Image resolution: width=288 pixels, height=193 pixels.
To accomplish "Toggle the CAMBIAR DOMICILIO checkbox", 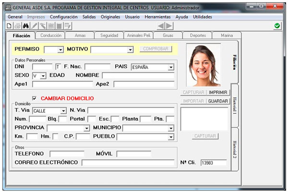I will pos(34,98).
